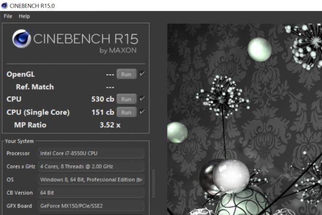Image resolution: width=322 pixels, height=215 pixels.
Task: Click the 3.52 x MP Ratio value
Action: tap(110, 125)
